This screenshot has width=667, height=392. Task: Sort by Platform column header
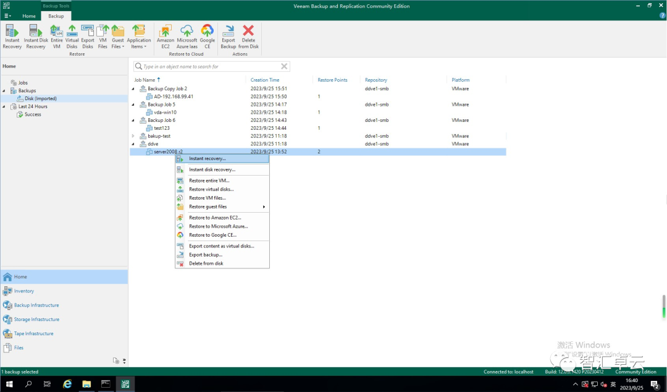pos(461,80)
